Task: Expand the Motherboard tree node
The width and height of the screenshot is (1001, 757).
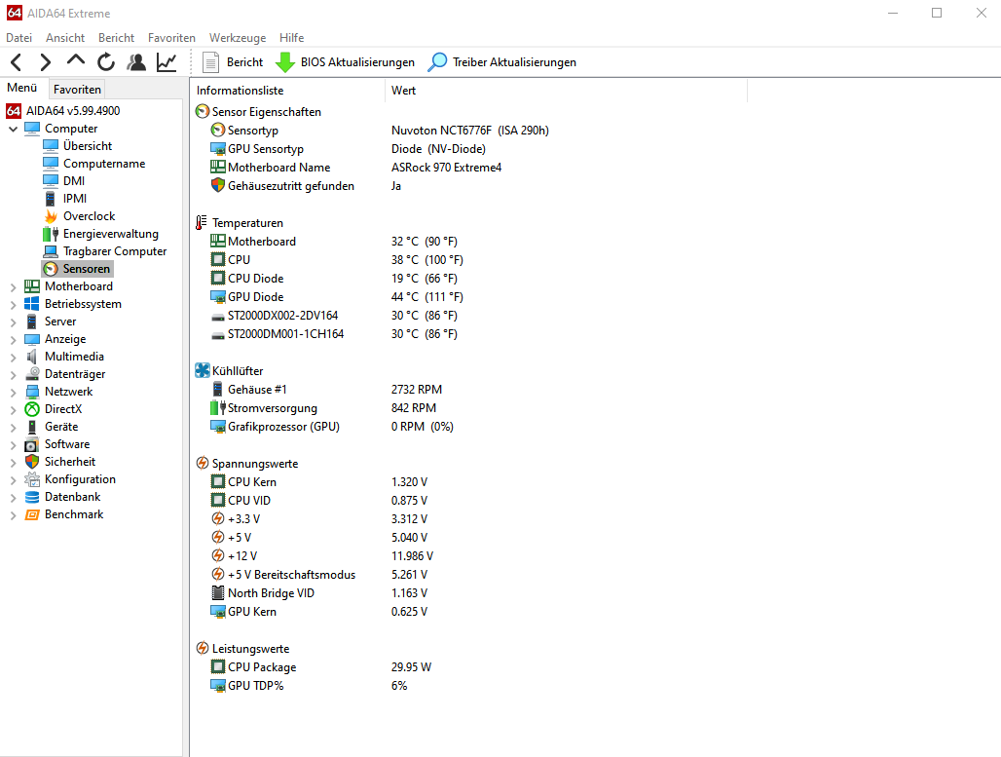Action: (x=13, y=286)
